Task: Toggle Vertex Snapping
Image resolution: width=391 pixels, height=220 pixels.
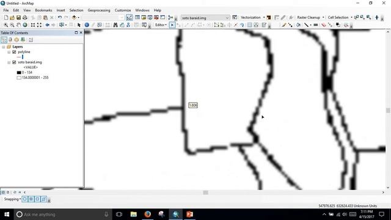Action: (37, 199)
